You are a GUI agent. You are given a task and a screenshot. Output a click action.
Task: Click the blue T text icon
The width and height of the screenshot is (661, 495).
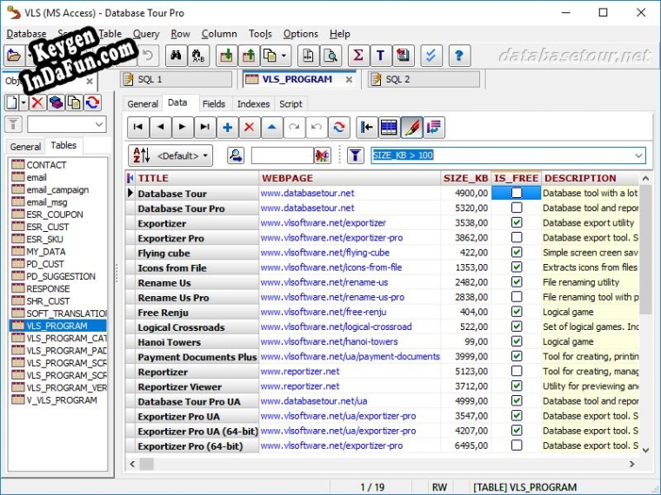pos(381,55)
